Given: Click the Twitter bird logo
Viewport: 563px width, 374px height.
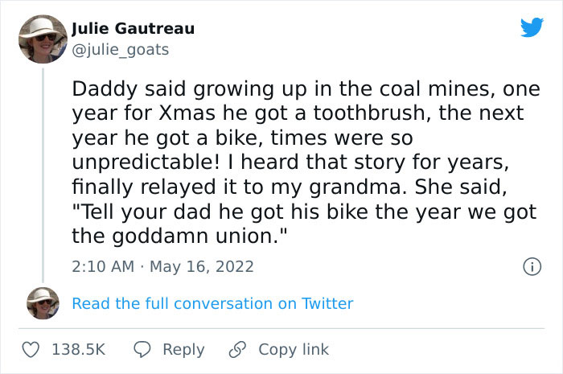Looking at the screenshot, I should [x=532, y=28].
